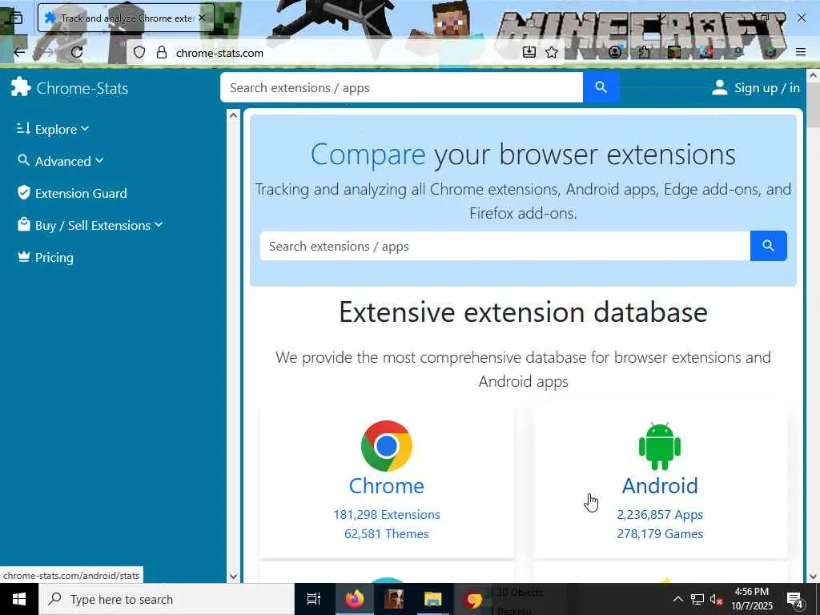Image resolution: width=820 pixels, height=615 pixels.
Task: Open the Android heading link
Action: coord(660,486)
